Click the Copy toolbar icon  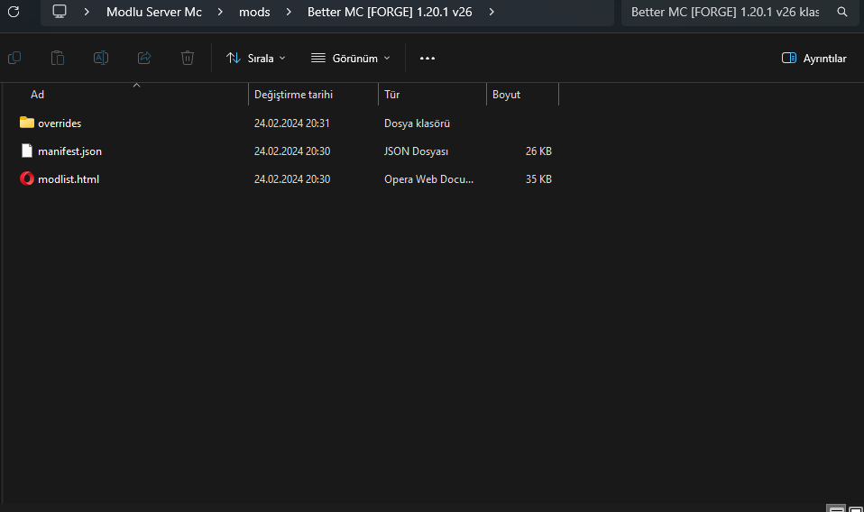coord(14,58)
